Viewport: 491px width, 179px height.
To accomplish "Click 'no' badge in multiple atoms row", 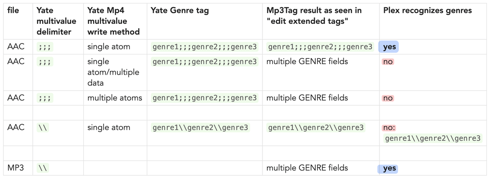I will pos(388,98).
